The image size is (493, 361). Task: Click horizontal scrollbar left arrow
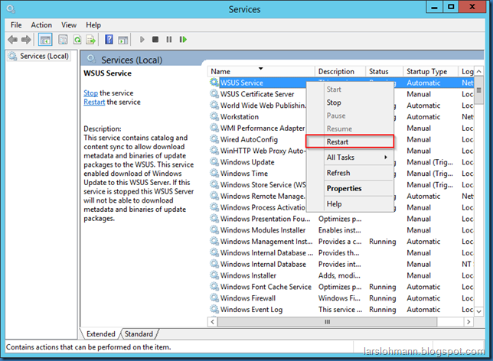click(213, 322)
